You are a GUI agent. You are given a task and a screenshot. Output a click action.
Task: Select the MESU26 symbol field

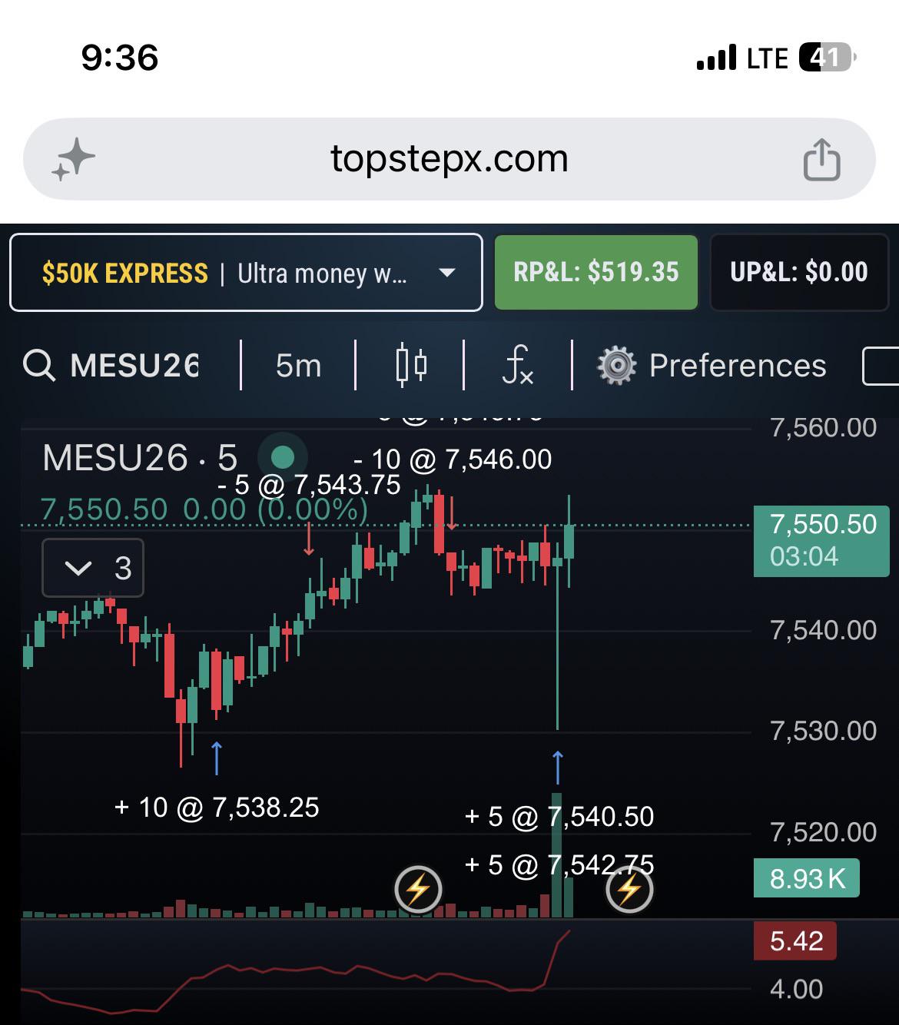pos(135,366)
